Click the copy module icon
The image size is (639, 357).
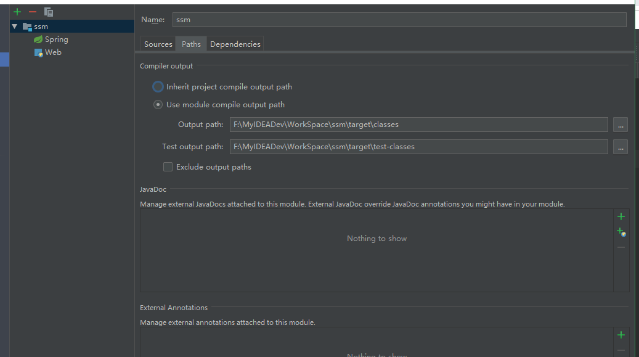(x=49, y=12)
